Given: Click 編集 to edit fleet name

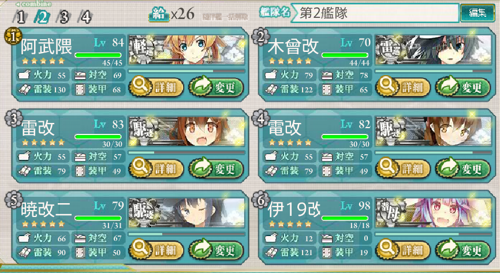Looking at the screenshot, I should [477, 13].
